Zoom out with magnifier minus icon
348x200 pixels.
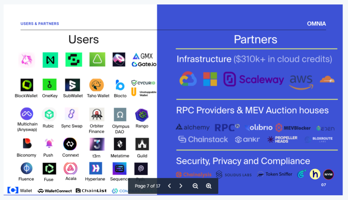point(195,186)
